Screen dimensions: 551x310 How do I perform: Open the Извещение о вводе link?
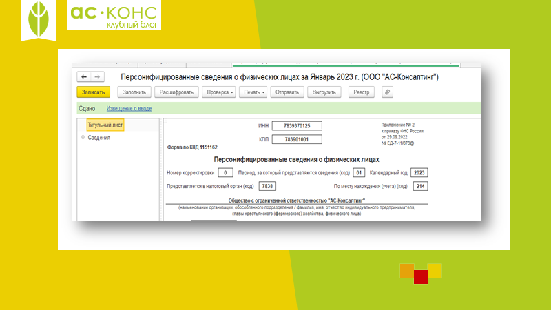click(129, 109)
